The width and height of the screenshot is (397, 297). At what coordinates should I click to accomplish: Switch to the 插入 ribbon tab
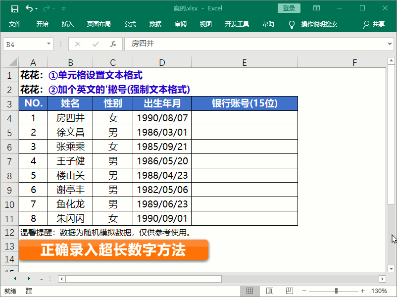[x=68, y=24]
